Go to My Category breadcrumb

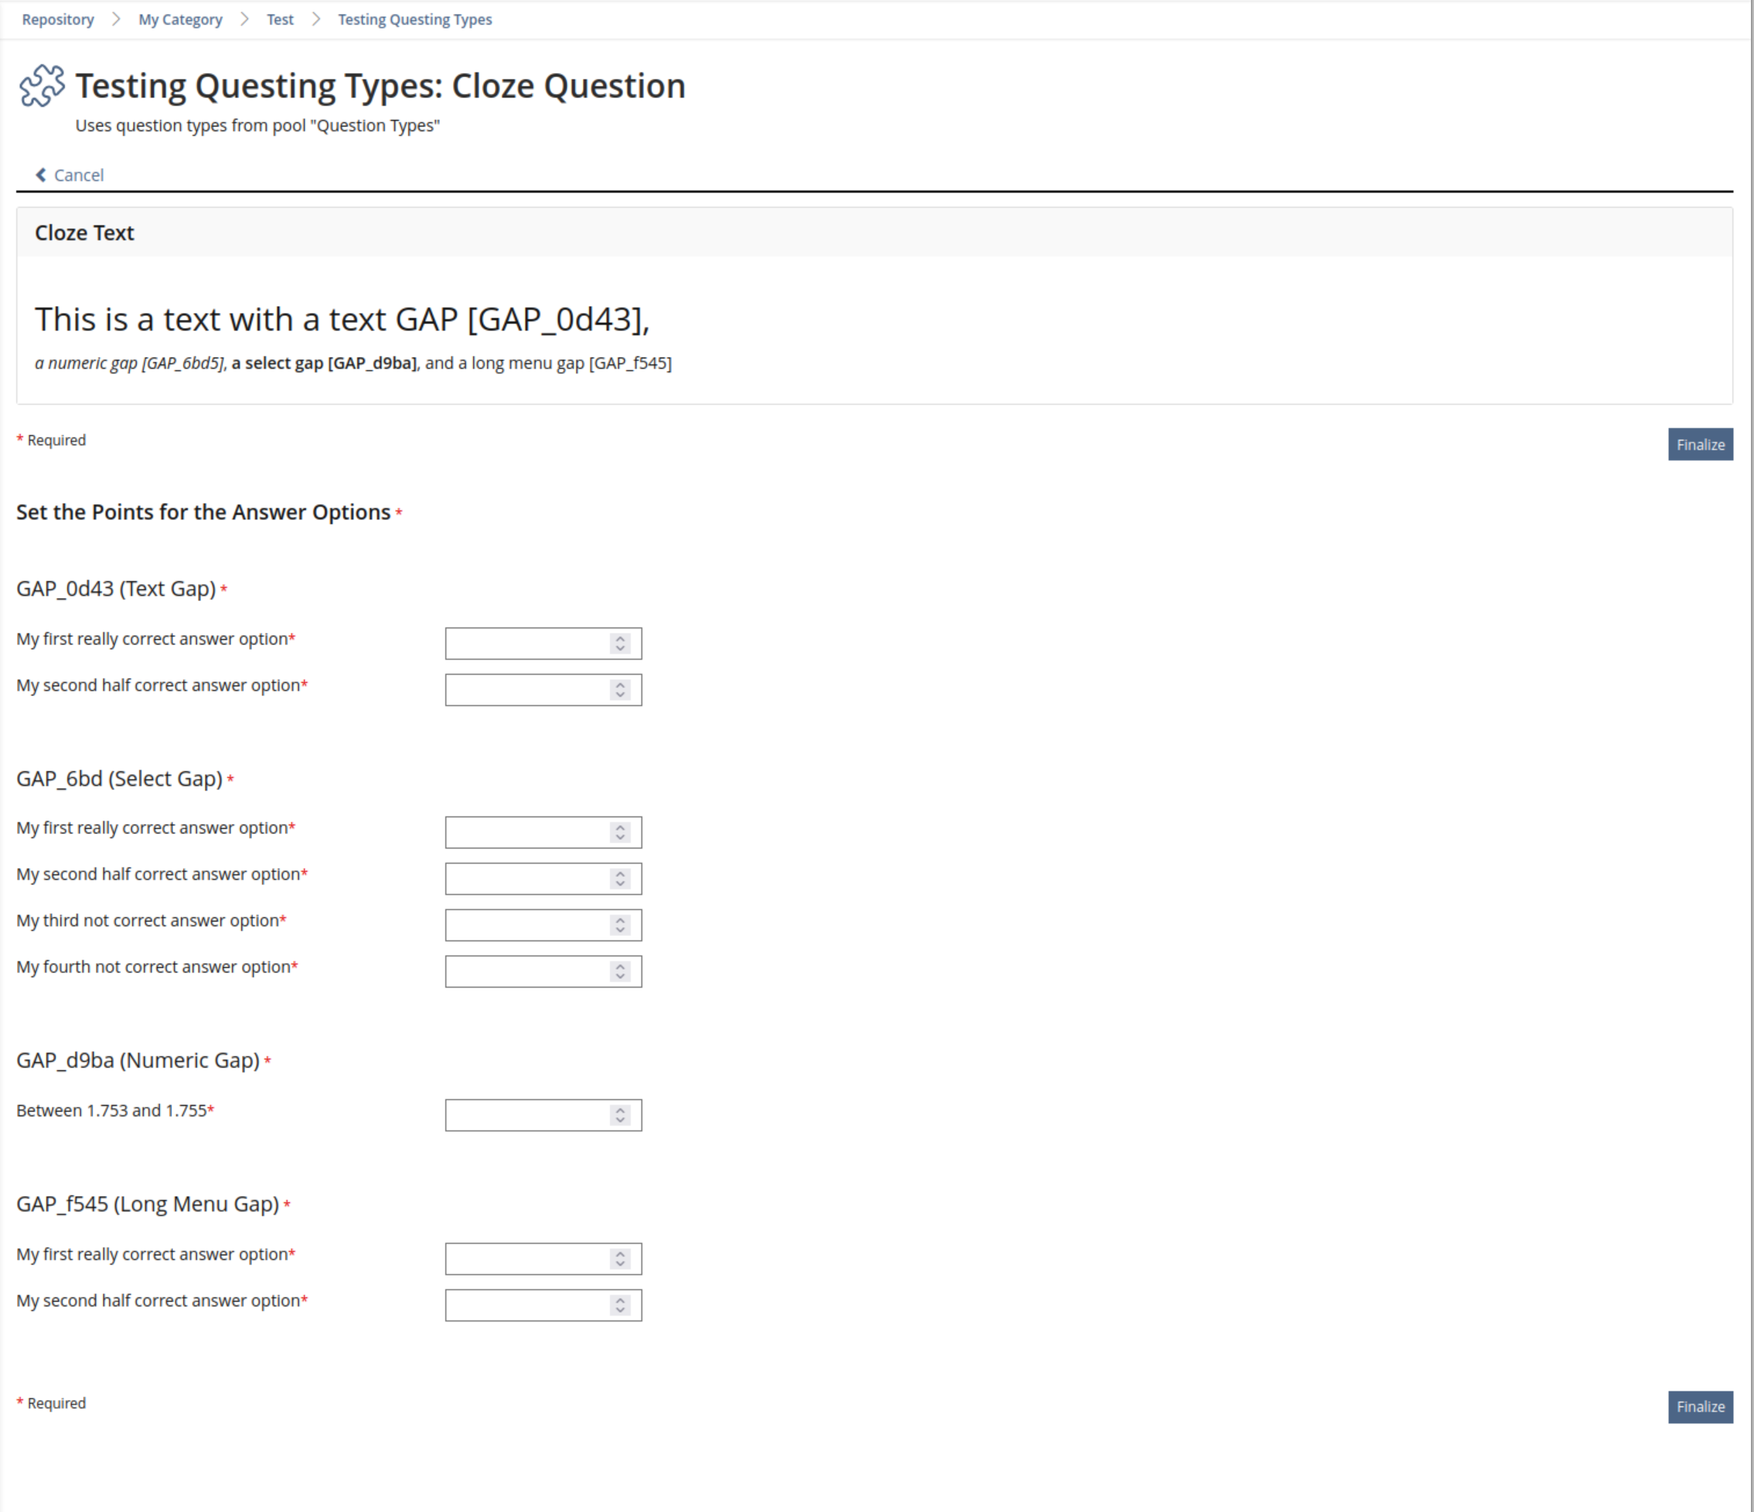click(180, 19)
